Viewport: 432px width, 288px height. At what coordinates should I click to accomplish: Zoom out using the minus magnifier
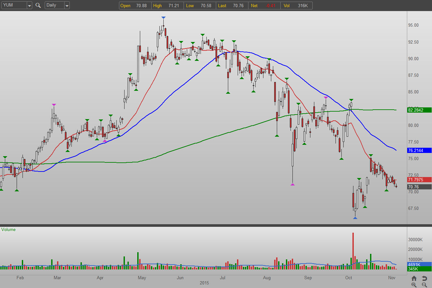coord(424,285)
